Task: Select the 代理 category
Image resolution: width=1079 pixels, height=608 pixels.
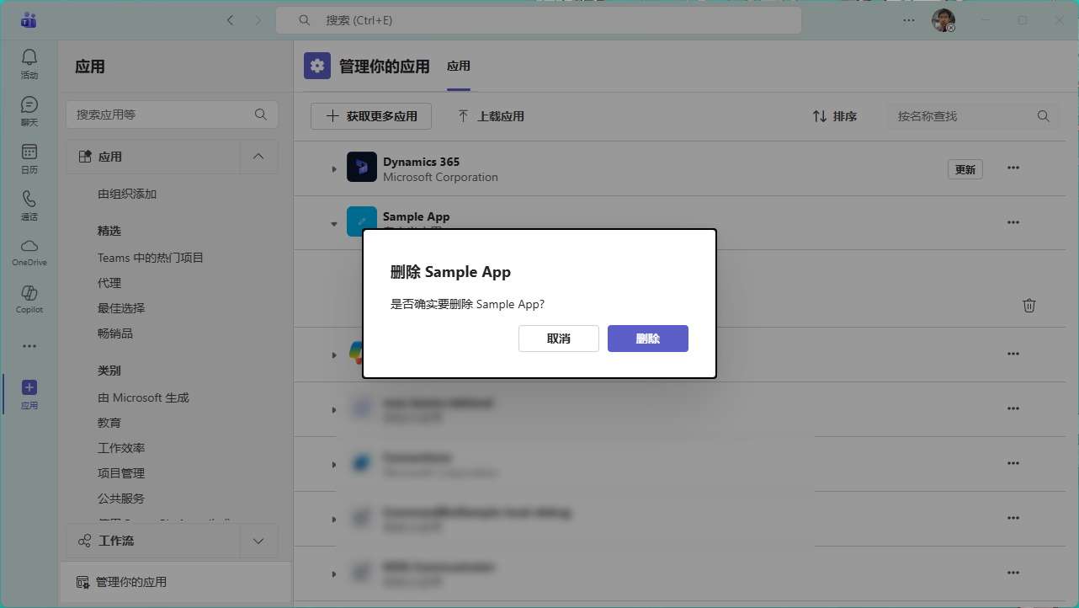Action: (109, 283)
